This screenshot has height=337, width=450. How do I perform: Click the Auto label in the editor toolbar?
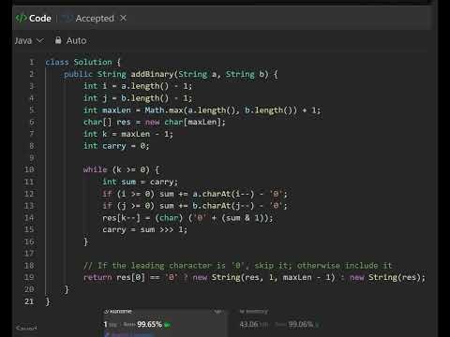click(x=76, y=40)
